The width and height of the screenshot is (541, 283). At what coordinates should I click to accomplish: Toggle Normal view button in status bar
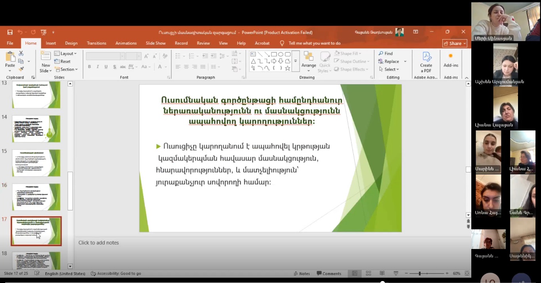pyautogui.click(x=354, y=274)
